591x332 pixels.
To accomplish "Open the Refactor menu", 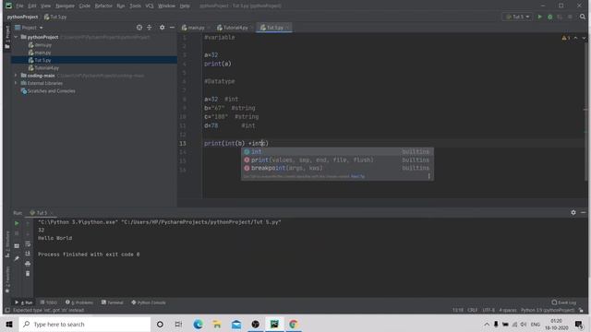I will point(103,6).
